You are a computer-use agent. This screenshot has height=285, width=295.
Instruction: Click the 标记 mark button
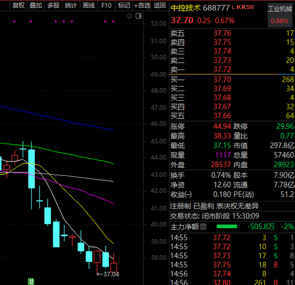(124, 5)
